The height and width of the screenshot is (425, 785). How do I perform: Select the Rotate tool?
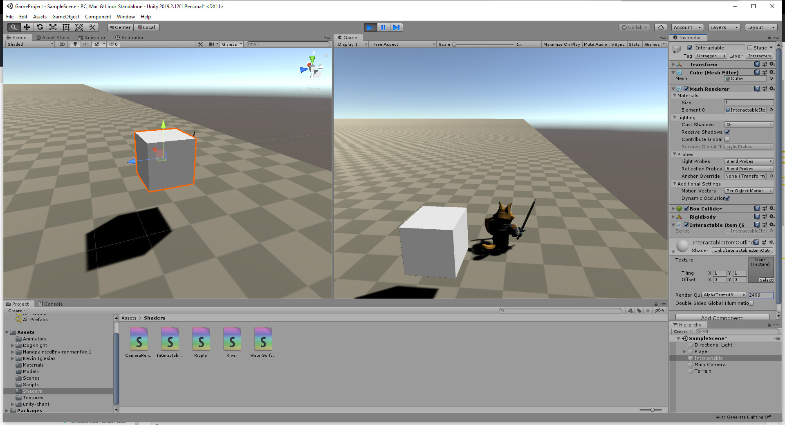click(40, 27)
